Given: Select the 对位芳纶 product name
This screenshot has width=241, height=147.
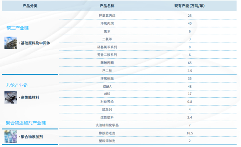Looking at the screenshot, I should pos(107,102).
